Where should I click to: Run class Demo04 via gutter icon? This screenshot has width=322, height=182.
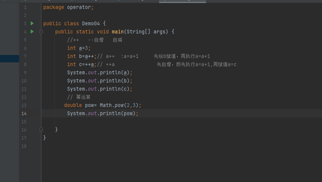32,23
